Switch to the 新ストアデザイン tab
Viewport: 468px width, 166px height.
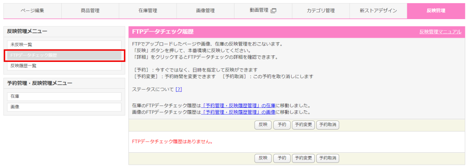point(378,11)
